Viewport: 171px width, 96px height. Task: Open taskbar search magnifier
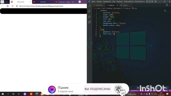8,94
